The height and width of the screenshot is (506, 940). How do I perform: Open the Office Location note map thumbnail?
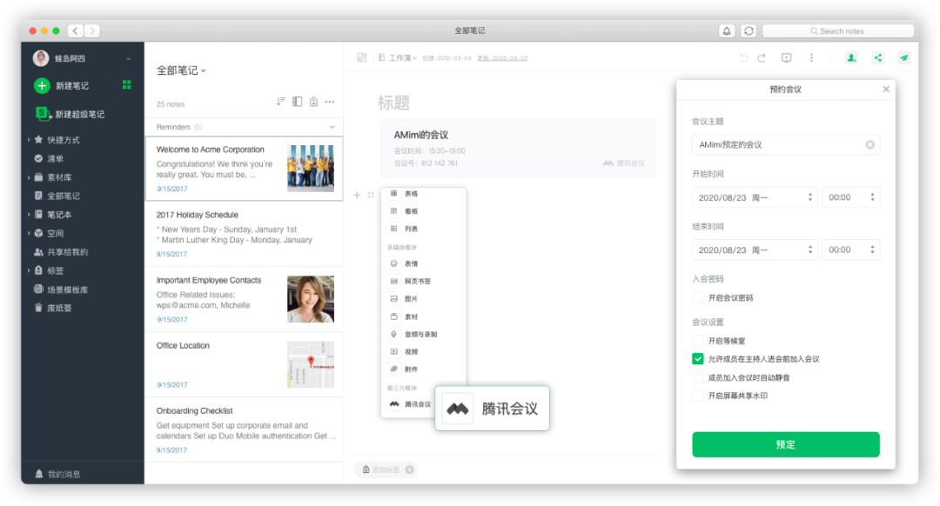point(311,364)
